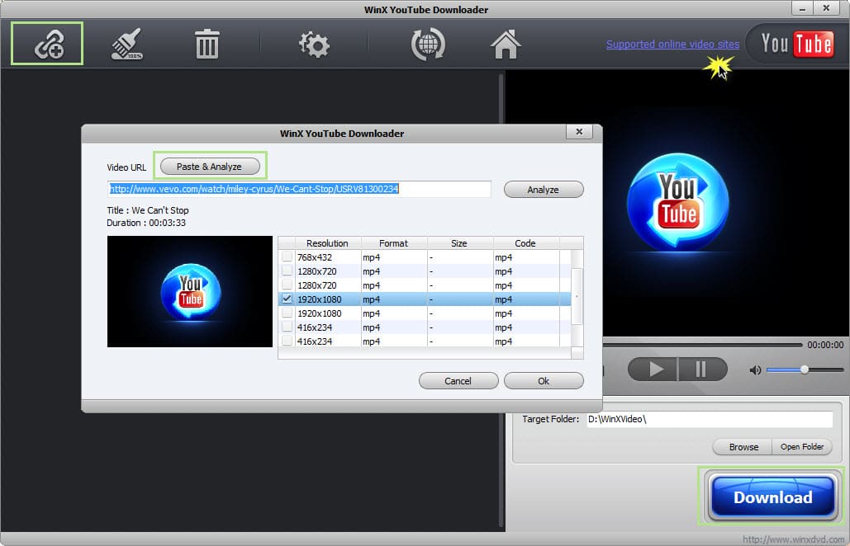
Task: Click the Target Folder path field
Action: [x=710, y=419]
